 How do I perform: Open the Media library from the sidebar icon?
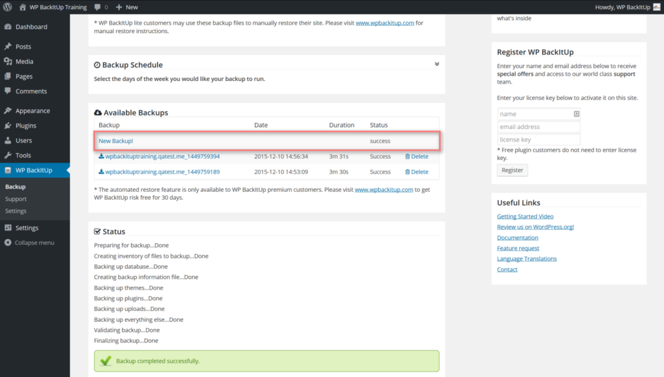pyautogui.click(x=8, y=62)
